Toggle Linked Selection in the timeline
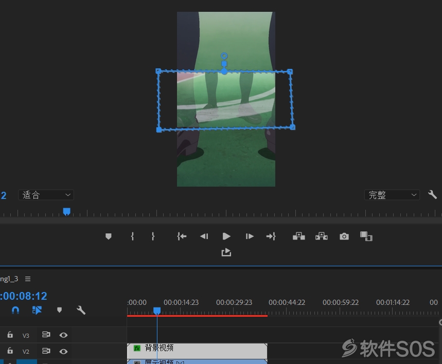 click(37, 310)
